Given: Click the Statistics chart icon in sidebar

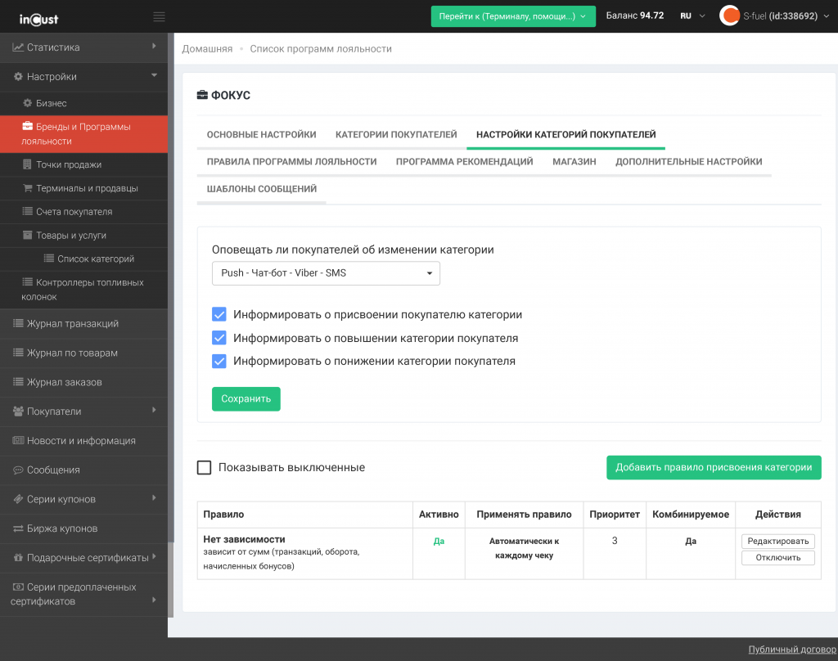Looking at the screenshot, I should click(18, 47).
